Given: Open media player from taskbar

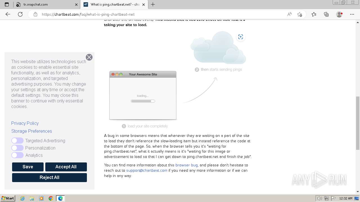Looking at the screenshot, I should pyautogui.click(x=41, y=198).
